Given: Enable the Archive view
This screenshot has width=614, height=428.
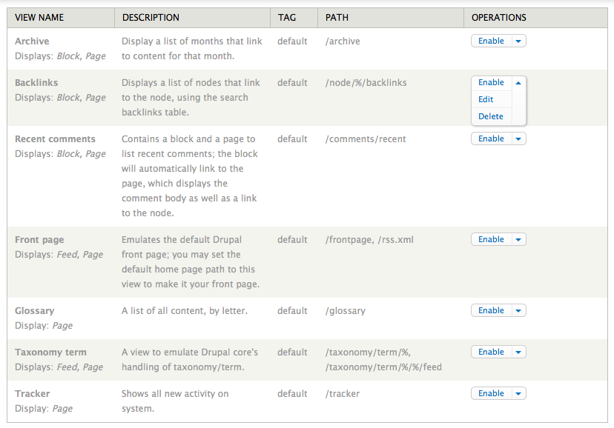Looking at the screenshot, I should click(491, 41).
